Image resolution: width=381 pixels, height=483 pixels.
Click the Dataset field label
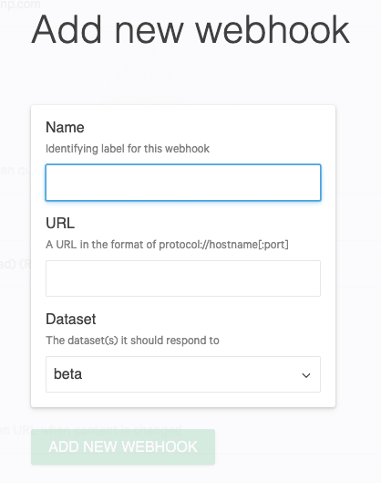pos(71,319)
